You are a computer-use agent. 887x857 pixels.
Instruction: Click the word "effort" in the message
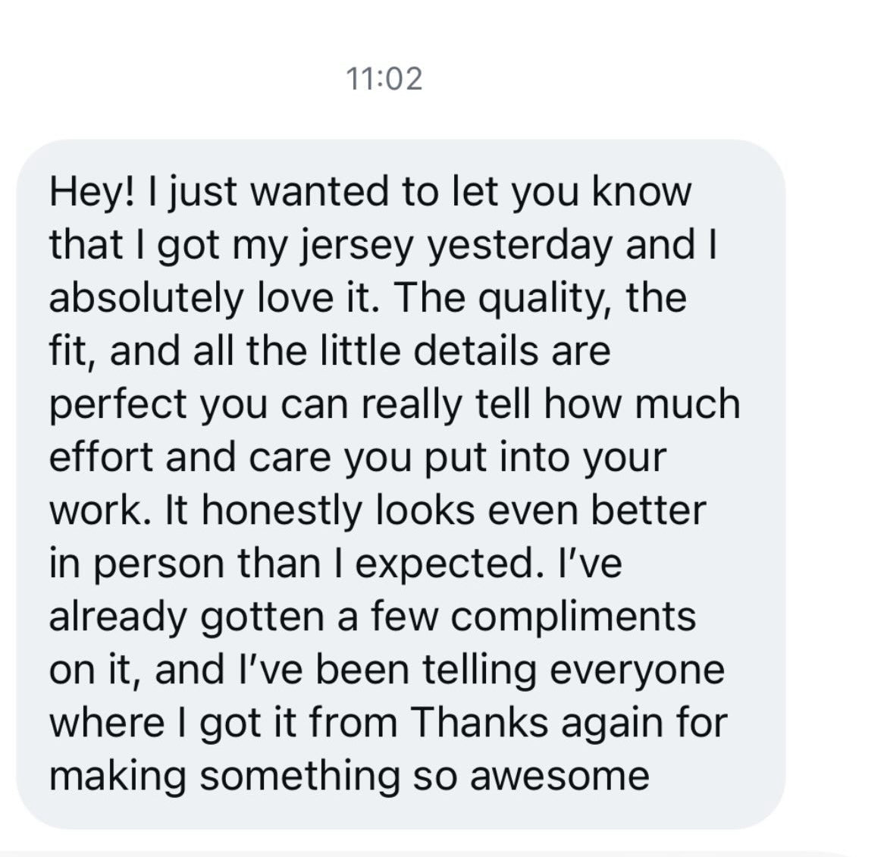pyautogui.click(x=101, y=457)
